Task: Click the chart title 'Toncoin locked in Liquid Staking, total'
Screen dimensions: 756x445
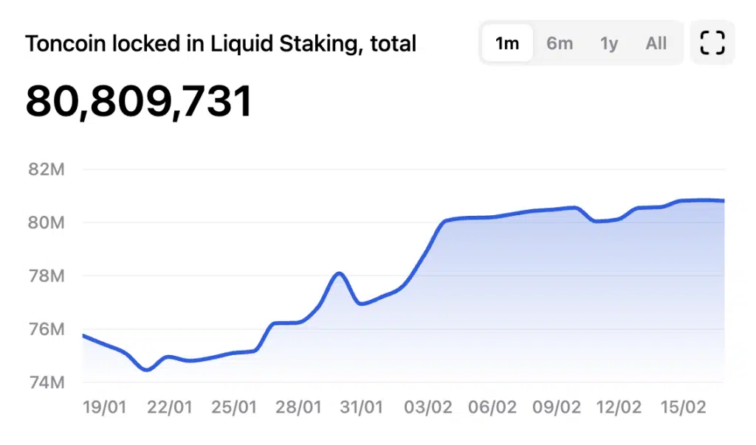Action: tap(220, 43)
